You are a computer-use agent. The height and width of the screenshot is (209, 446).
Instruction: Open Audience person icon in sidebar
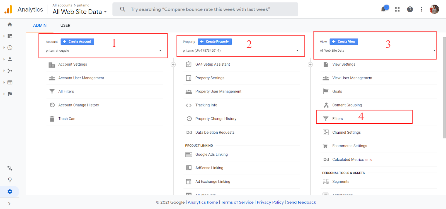click(x=10, y=59)
